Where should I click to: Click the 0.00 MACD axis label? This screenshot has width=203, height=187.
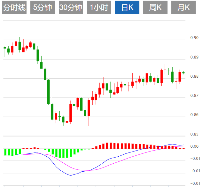(x=194, y=146)
